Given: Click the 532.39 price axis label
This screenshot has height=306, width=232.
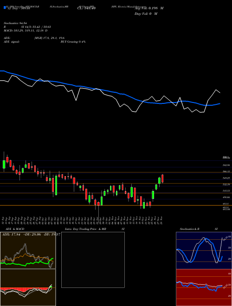Looking at the screenshot, I should point(226,185).
